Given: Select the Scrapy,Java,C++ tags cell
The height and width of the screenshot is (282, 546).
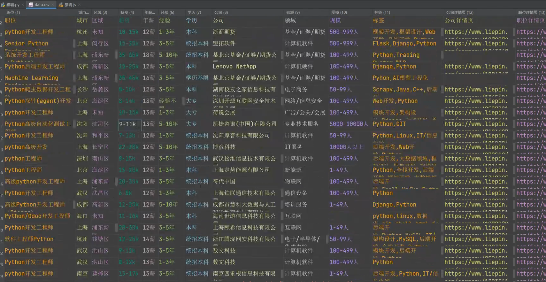Looking at the screenshot, I should pyautogui.click(x=405, y=90).
